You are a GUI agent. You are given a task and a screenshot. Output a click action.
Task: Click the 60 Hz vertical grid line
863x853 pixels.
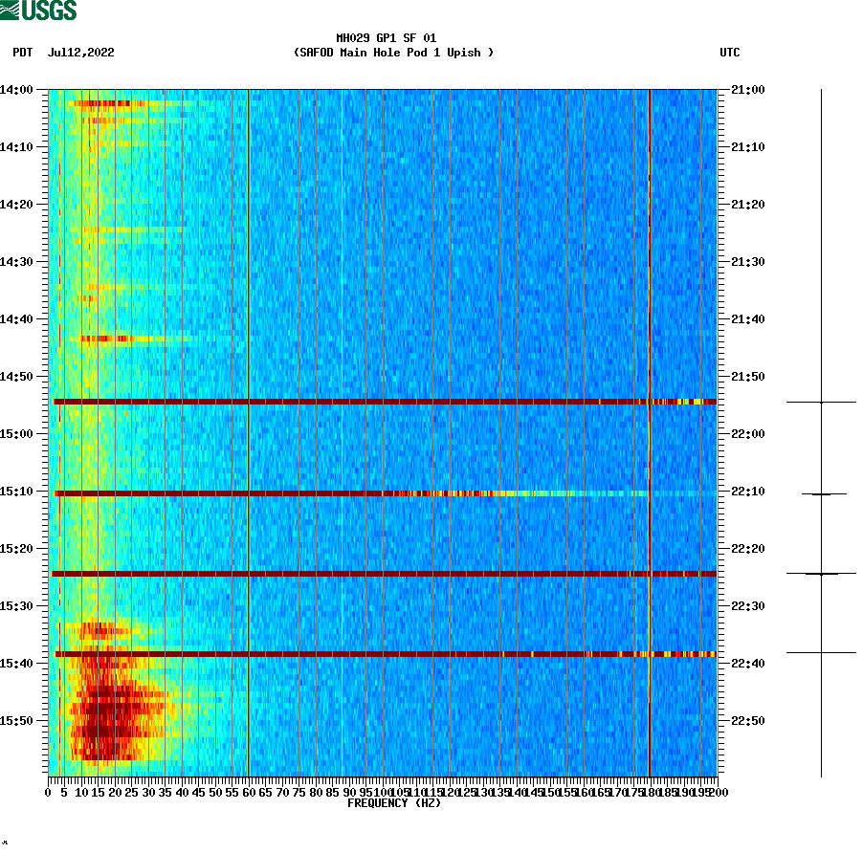249,430
